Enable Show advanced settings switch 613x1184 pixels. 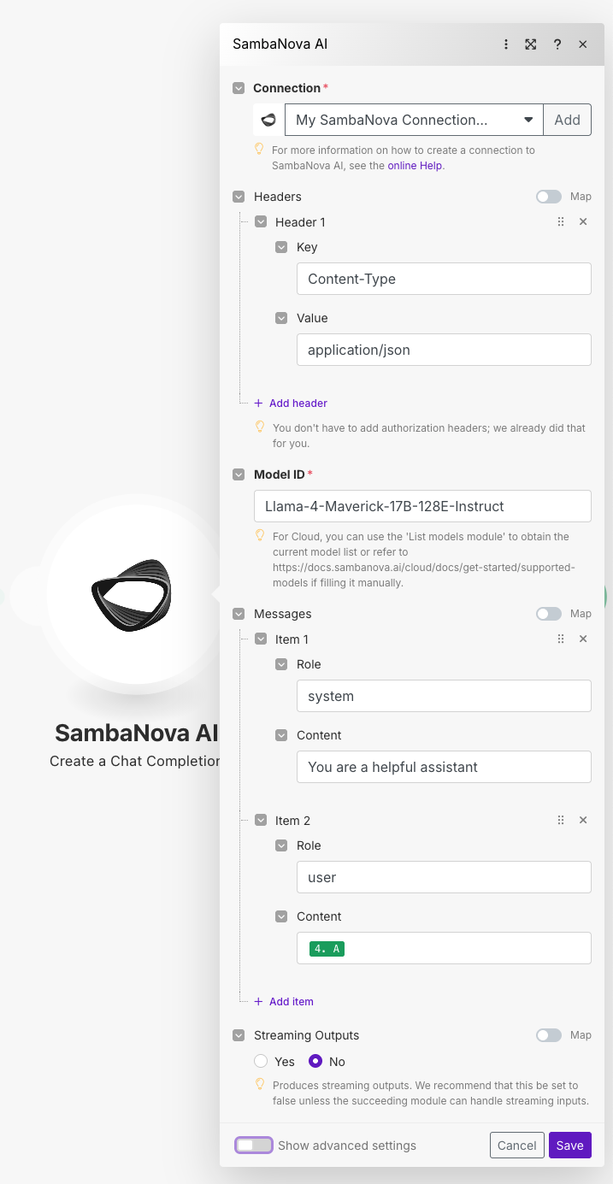254,1145
